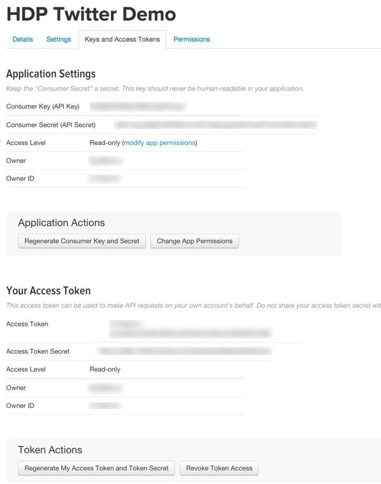Viewport: 381px width, 484px height.
Task: Open the Details tab
Action: [x=22, y=39]
